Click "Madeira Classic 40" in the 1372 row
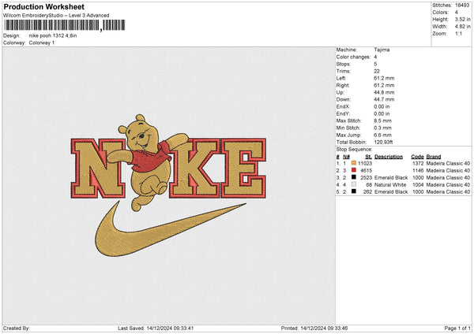This screenshot has width=474, height=334. pyautogui.click(x=448, y=163)
